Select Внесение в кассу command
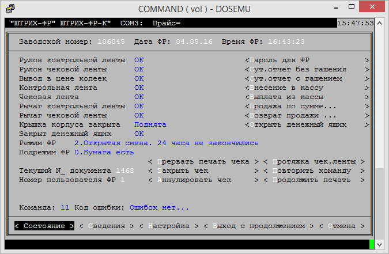 (307, 88)
